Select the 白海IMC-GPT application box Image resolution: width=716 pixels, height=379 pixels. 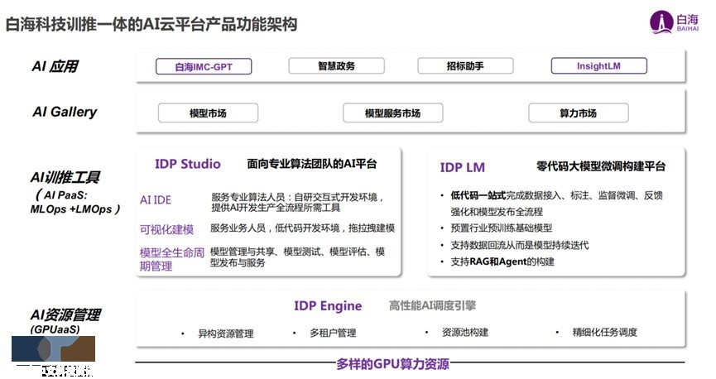click(x=204, y=66)
